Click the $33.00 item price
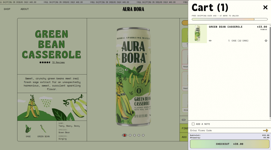Image resolution: width=271 pixels, height=150 pixels. (262, 27)
